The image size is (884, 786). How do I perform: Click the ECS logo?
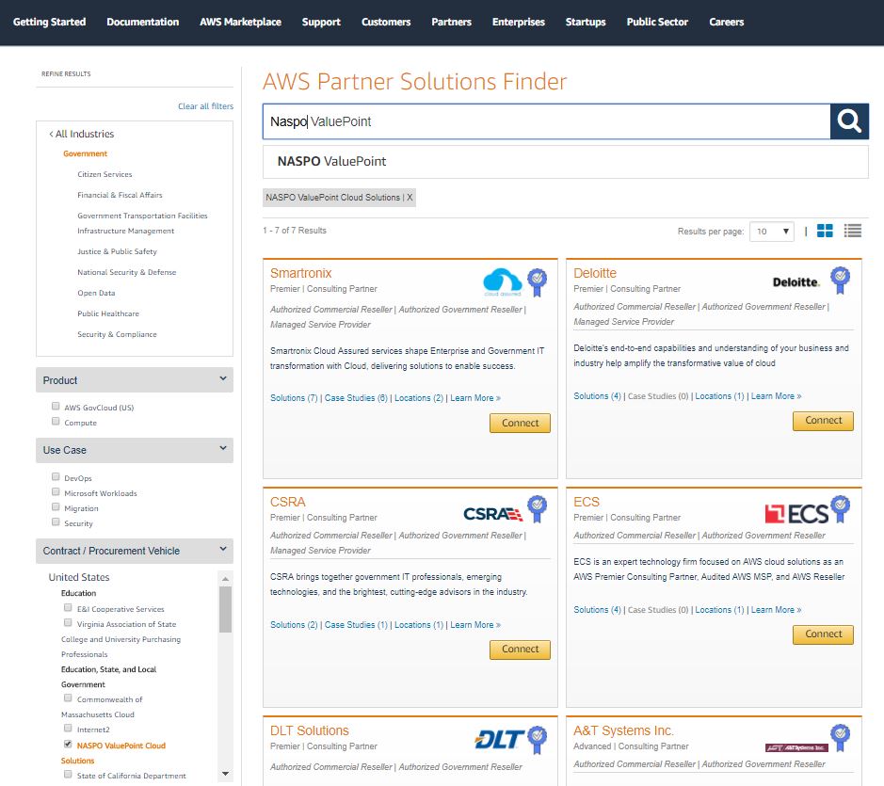(796, 514)
